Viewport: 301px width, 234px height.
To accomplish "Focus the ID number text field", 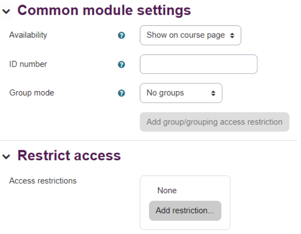I will tap(198, 64).
